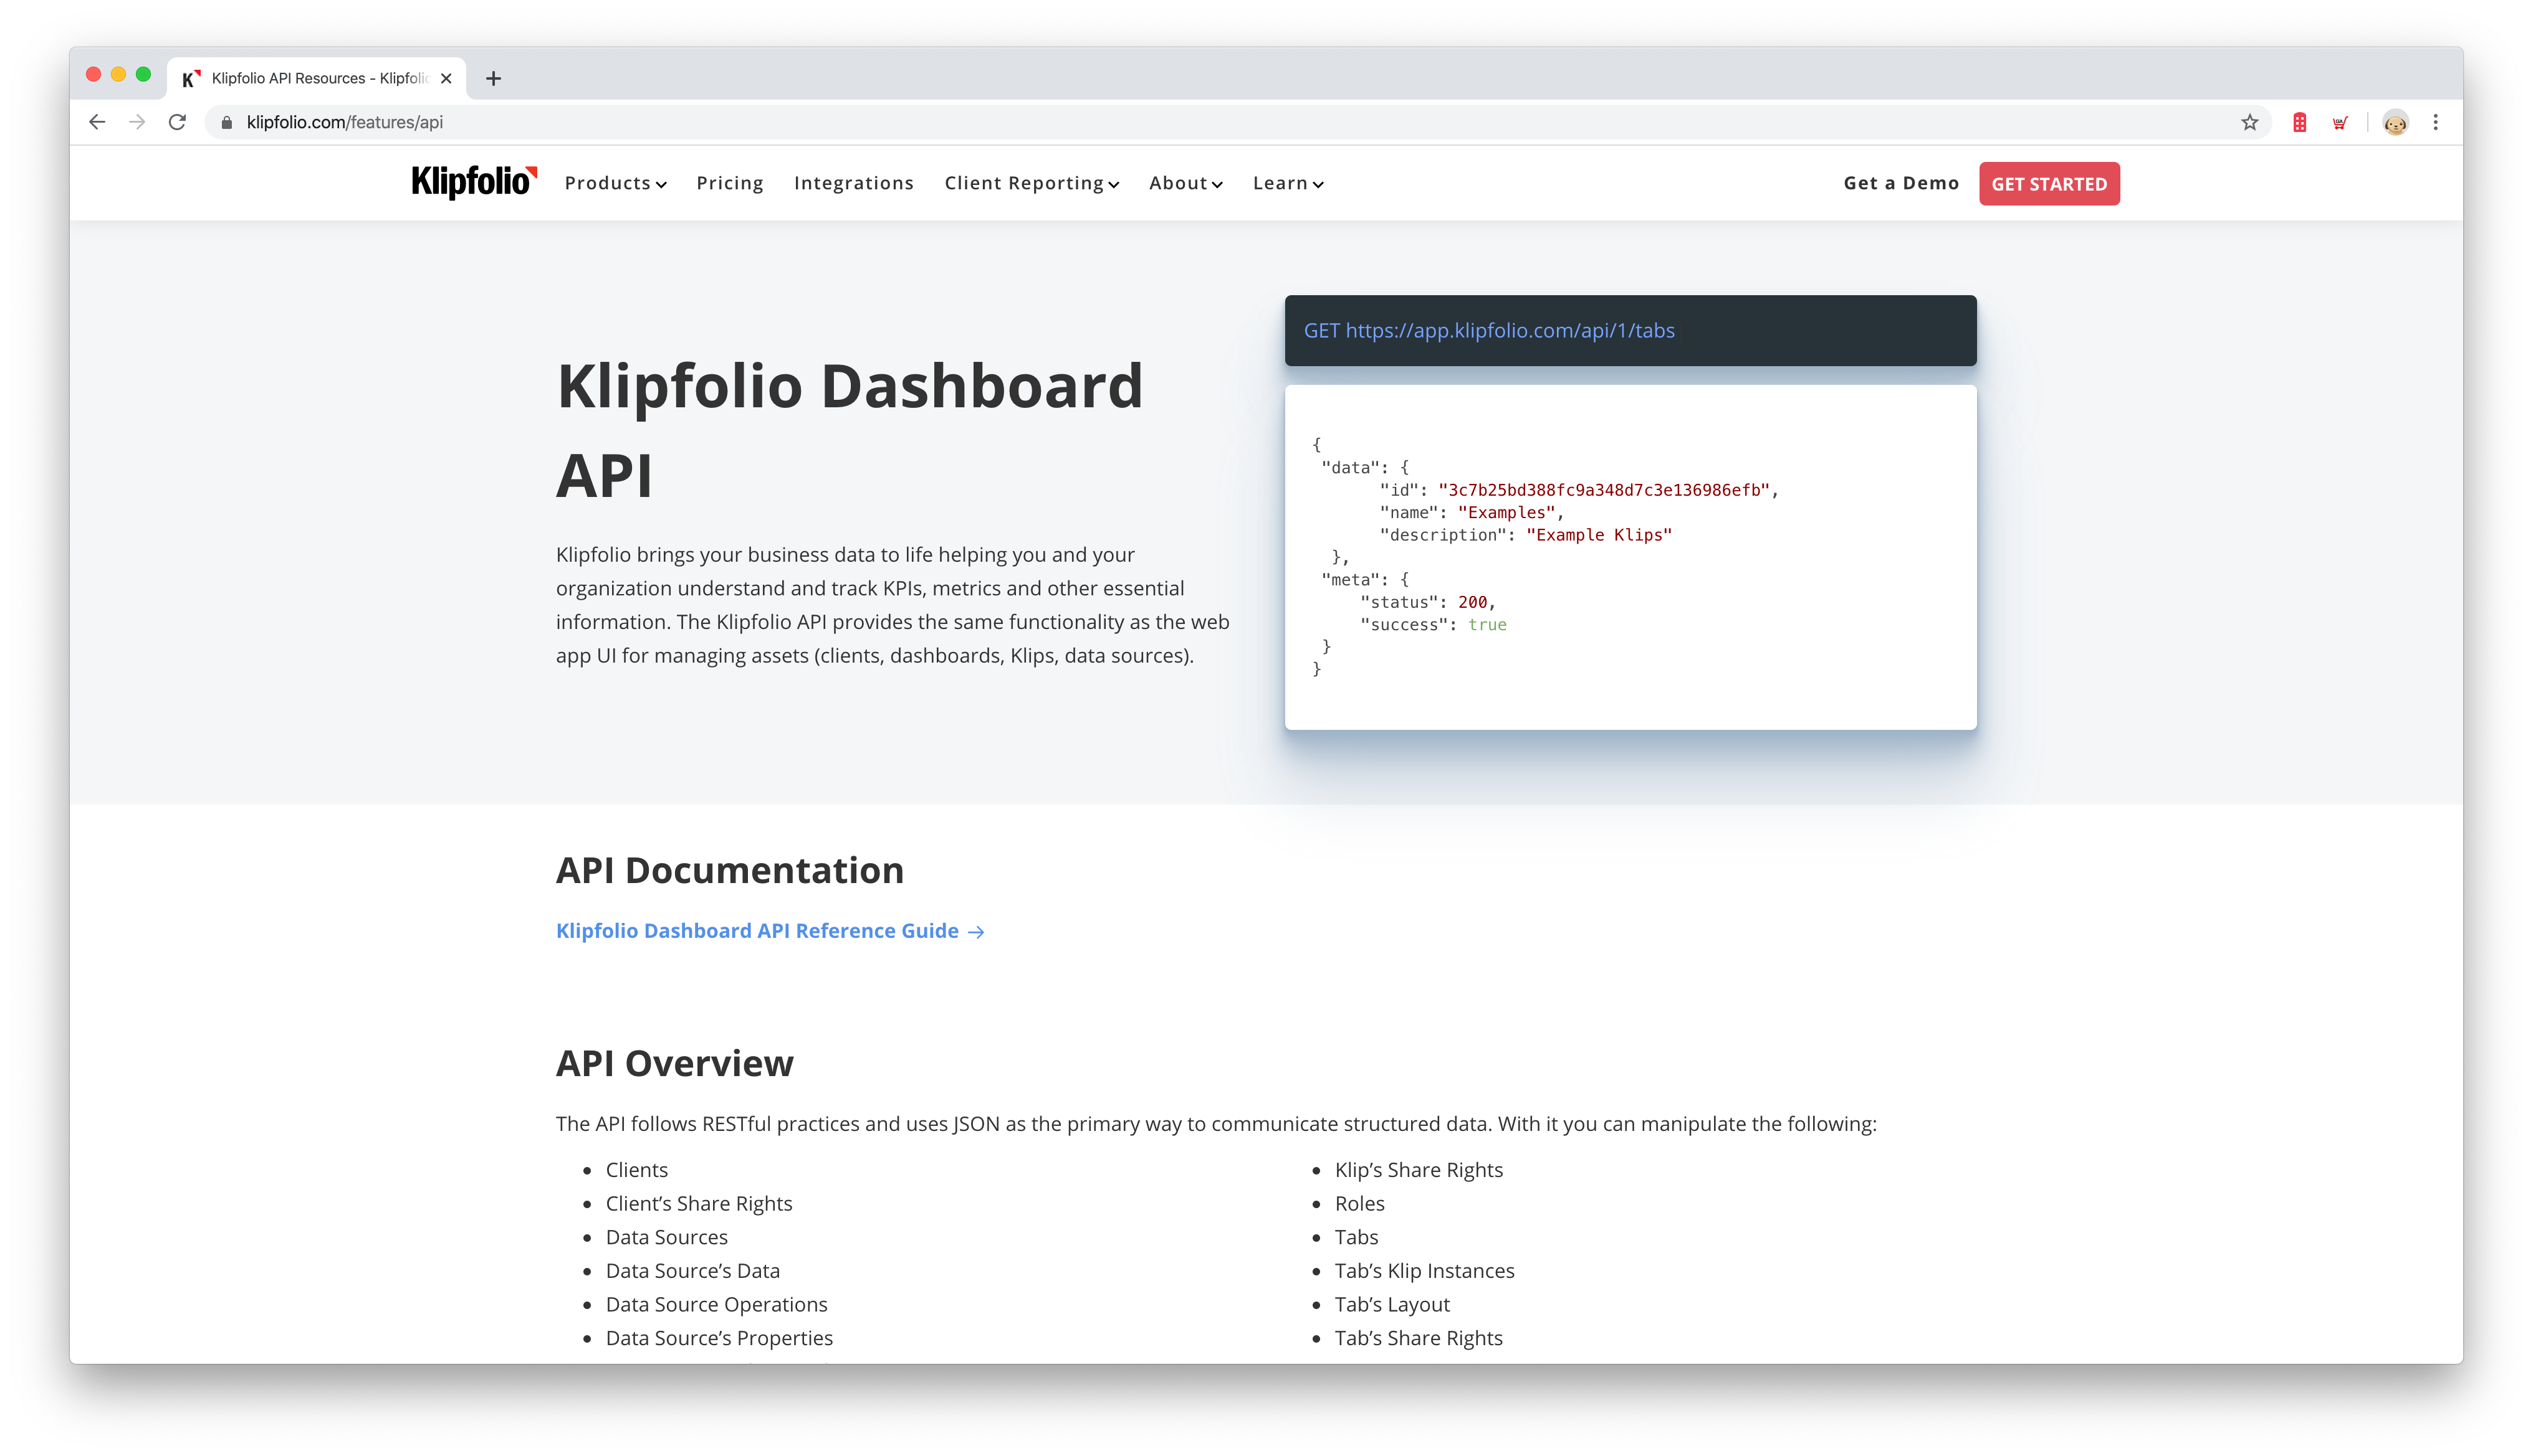Open the Klipfolio Dashboard API Reference Guide link

point(770,931)
